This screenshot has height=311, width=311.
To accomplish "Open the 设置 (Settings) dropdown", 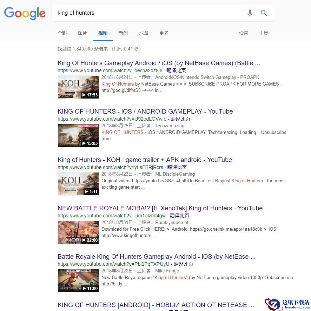I will [244, 33].
